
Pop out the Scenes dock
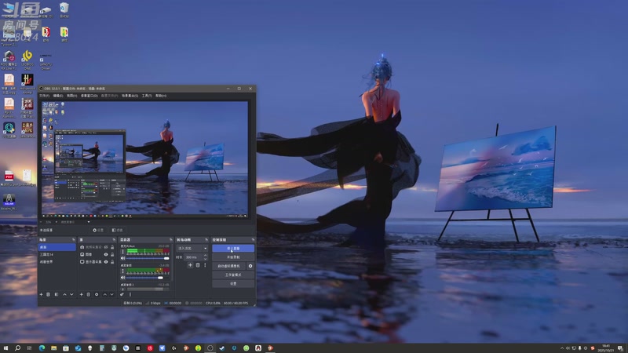[74, 240]
